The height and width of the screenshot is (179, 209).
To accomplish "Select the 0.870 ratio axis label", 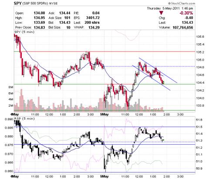I will coord(9,154).
